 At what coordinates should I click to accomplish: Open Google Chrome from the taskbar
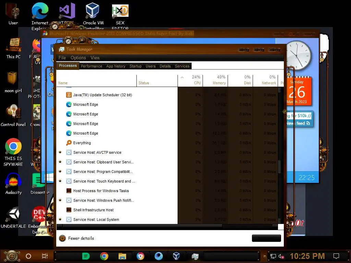(104, 256)
